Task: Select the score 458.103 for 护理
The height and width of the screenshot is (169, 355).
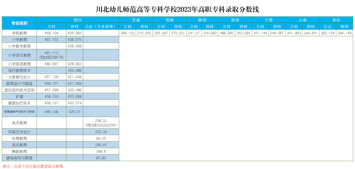Action: pyautogui.click(x=52, y=97)
